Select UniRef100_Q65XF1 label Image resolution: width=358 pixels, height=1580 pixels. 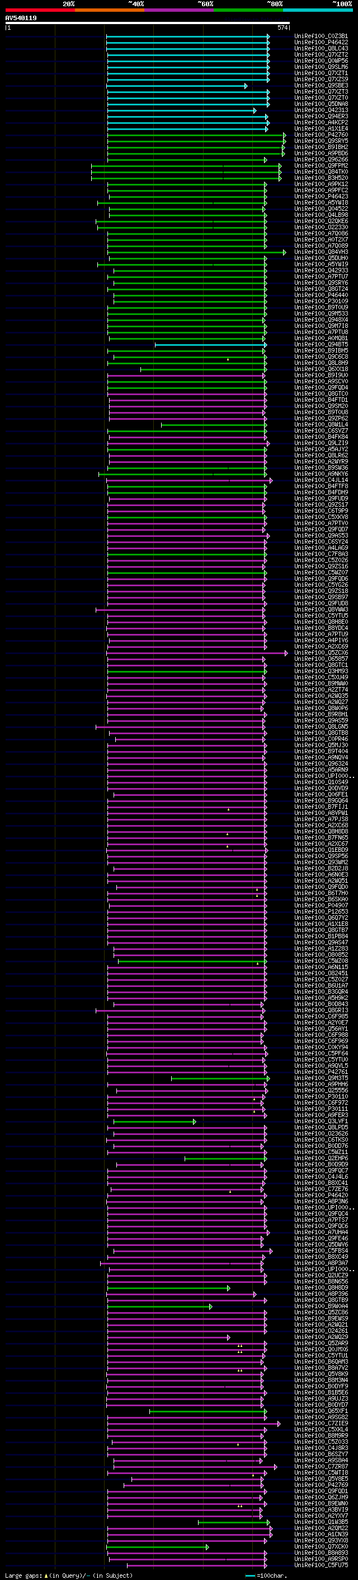(x=321, y=1411)
